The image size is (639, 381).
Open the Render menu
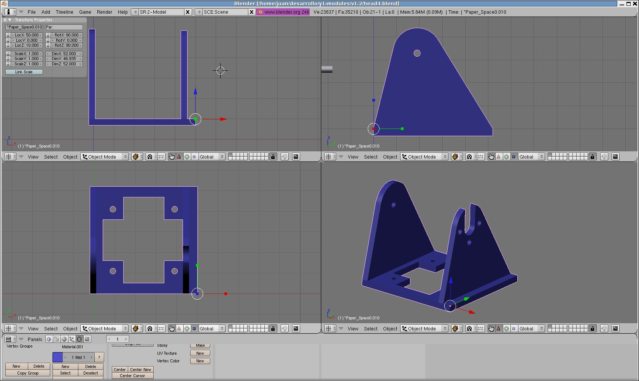104,12
